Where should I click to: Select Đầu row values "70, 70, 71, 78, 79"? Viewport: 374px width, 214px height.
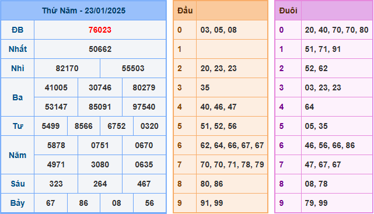(x=232, y=164)
